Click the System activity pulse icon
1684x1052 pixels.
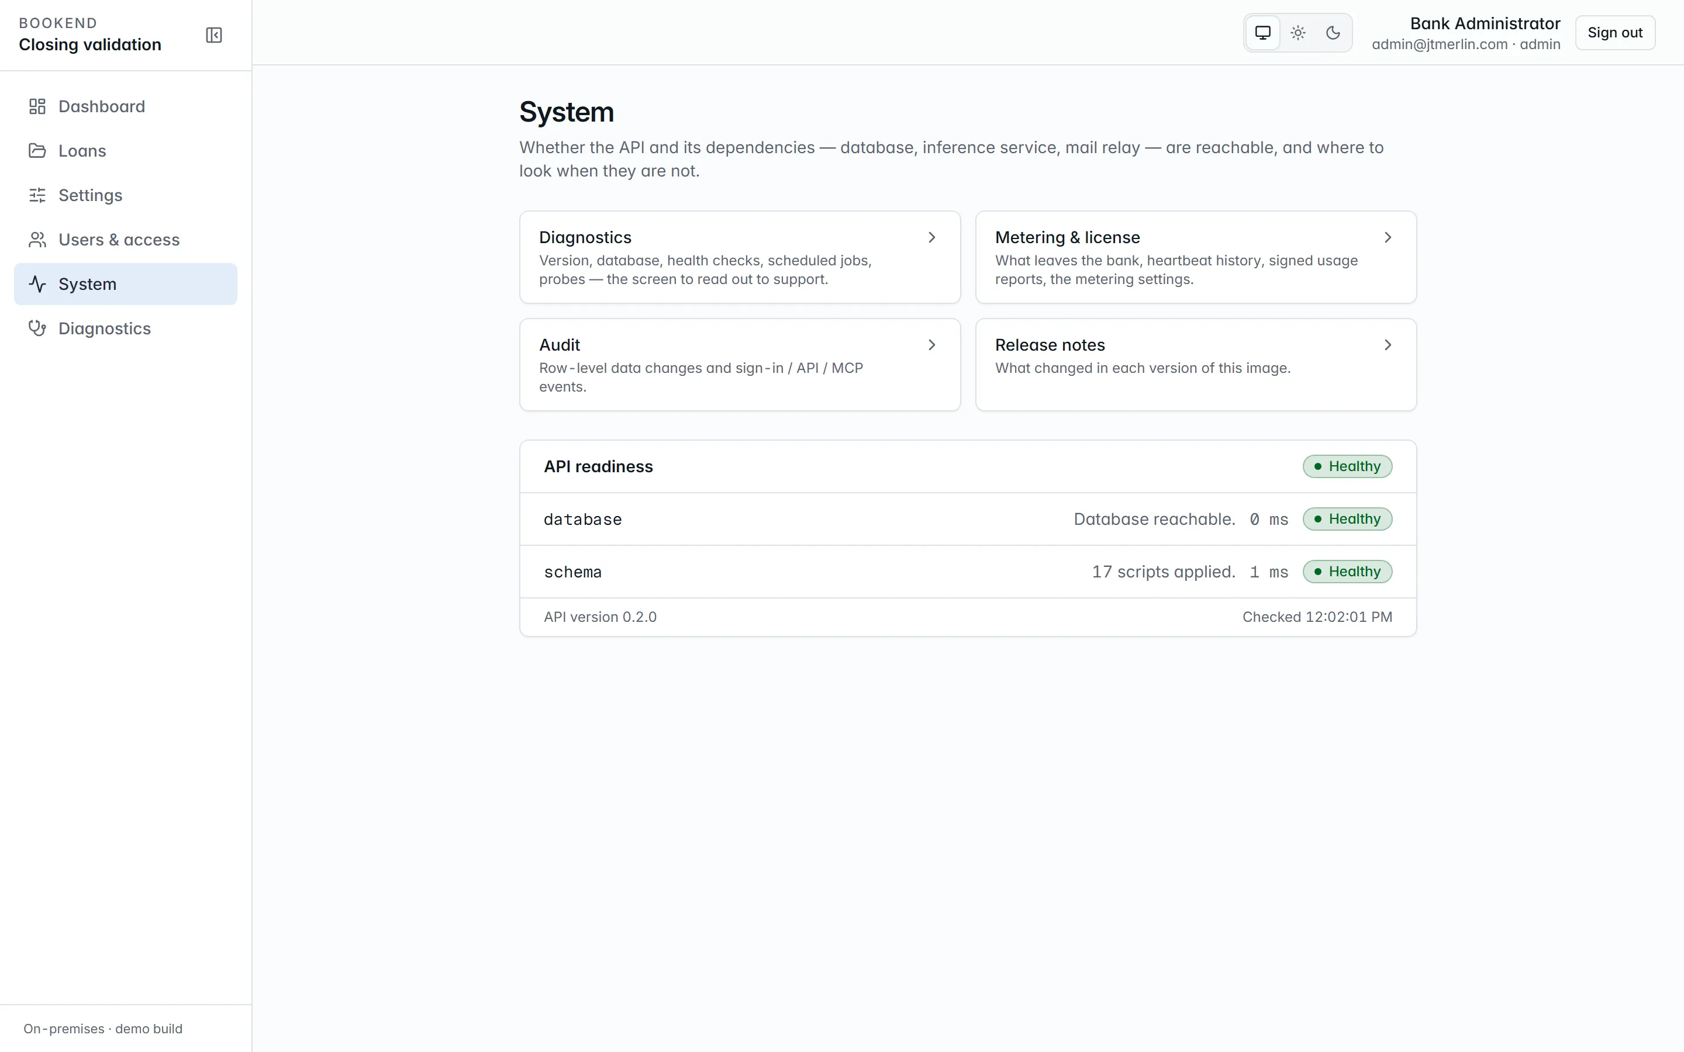click(37, 284)
